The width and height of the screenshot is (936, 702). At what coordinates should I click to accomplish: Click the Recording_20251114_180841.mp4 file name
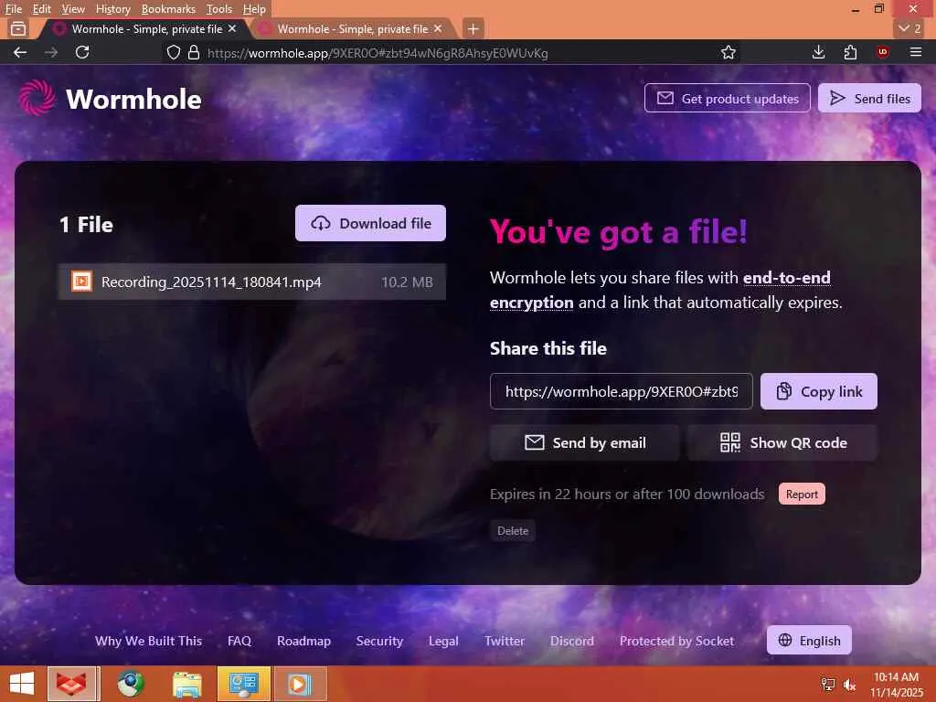pyautogui.click(x=211, y=282)
